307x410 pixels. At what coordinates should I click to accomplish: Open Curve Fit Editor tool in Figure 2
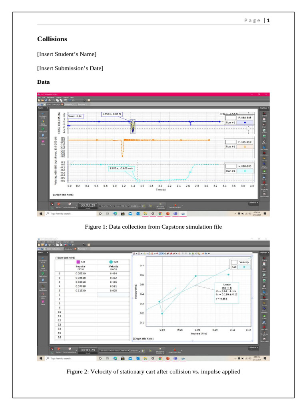click(43, 295)
